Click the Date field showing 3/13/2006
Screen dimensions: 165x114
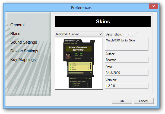(127, 73)
